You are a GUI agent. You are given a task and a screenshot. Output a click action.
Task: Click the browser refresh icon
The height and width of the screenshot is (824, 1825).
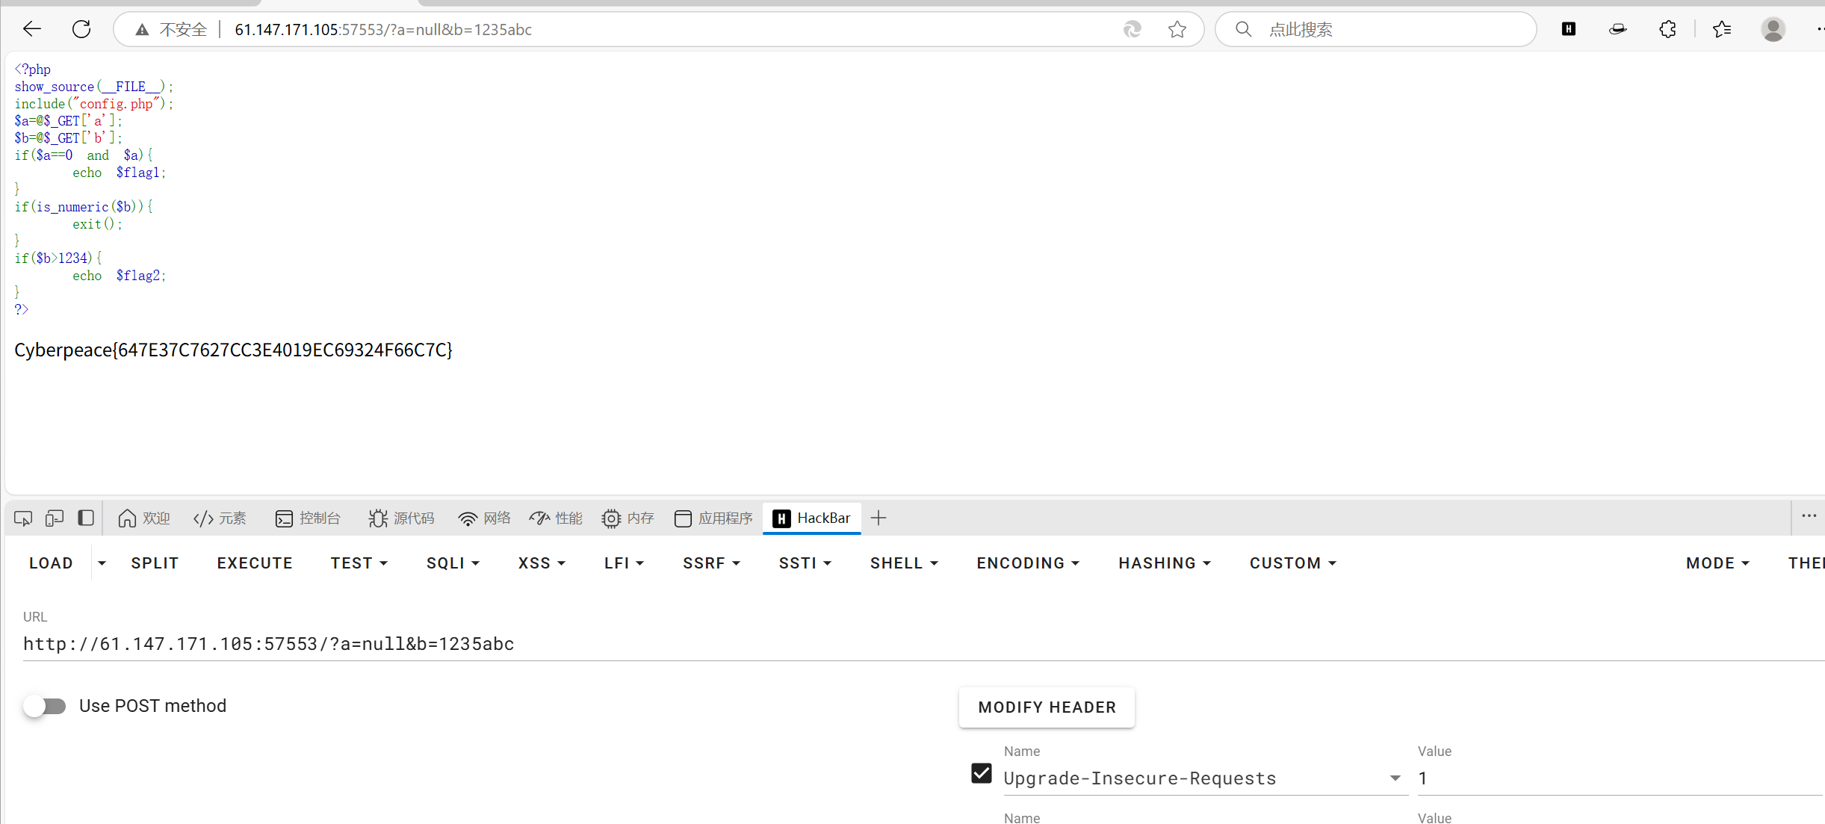tap(81, 29)
